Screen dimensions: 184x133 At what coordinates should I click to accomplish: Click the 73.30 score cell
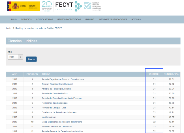(x=172, y=93)
